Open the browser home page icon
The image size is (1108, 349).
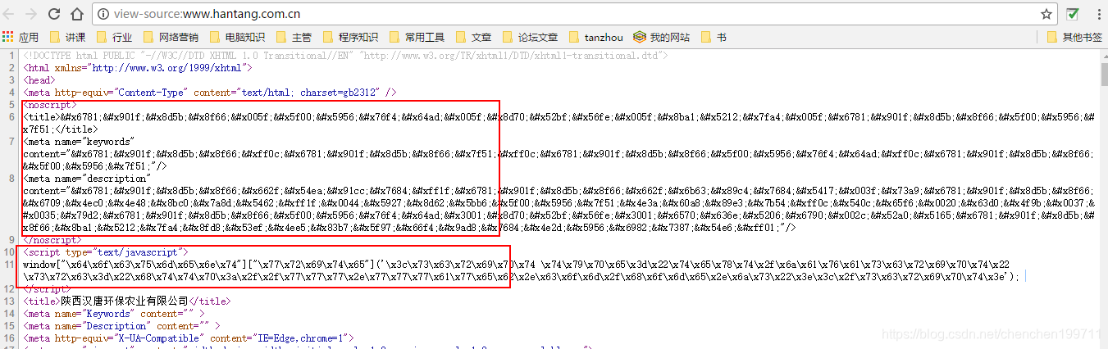coord(77,14)
